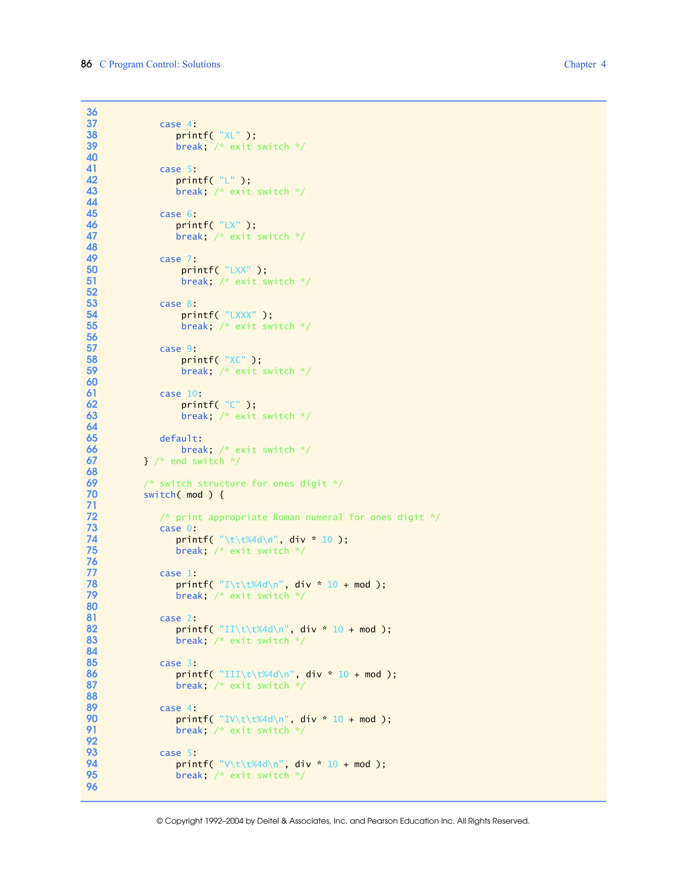
Task: Click 'case 2:' label
Action: pyautogui.click(x=178, y=618)
